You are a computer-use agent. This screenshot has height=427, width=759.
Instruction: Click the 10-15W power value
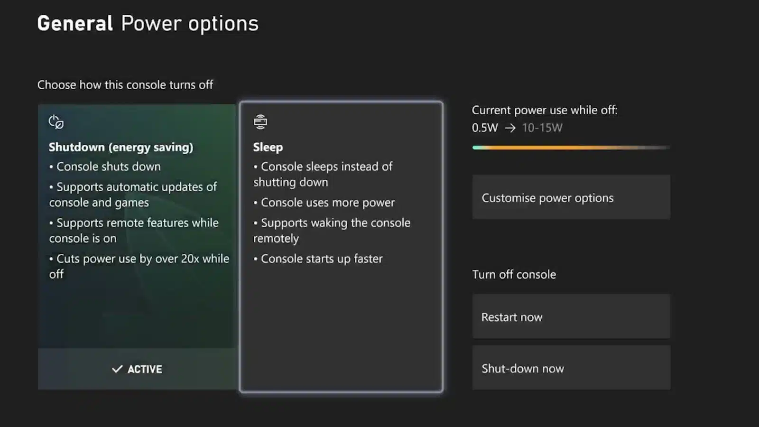[542, 128]
